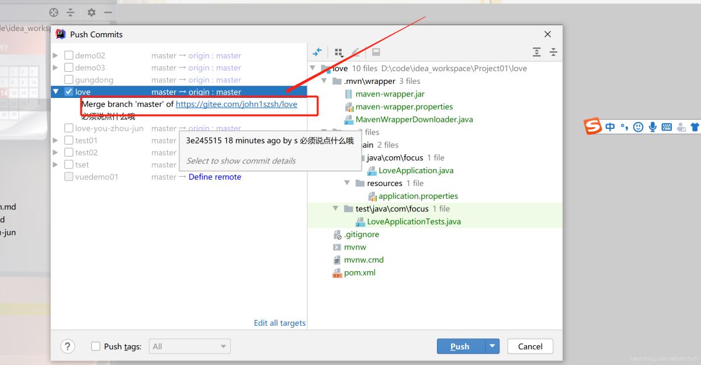Check the demo03 repository checkbox
This screenshot has height=365, width=701.
pos(69,68)
